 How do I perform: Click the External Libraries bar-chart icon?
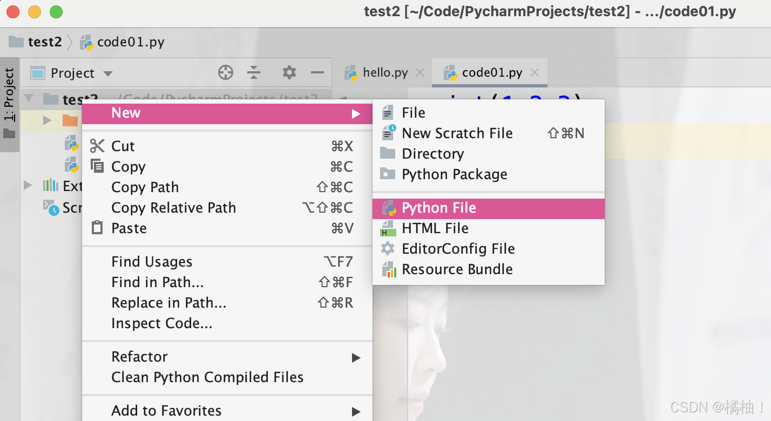pyautogui.click(x=50, y=186)
